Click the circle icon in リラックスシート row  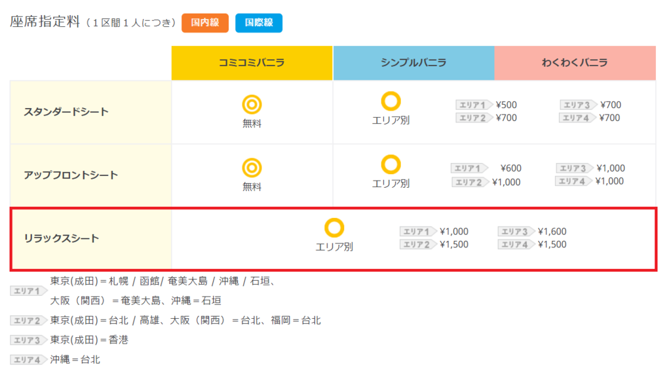[x=334, y=228]
